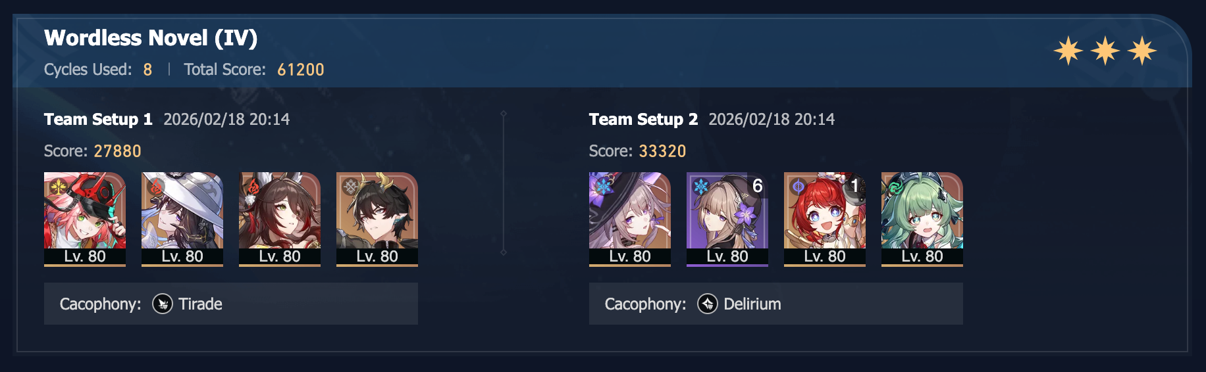1206x372 pixels.
Task: Click the last gold star rating
Action: tap(1141, 51)
